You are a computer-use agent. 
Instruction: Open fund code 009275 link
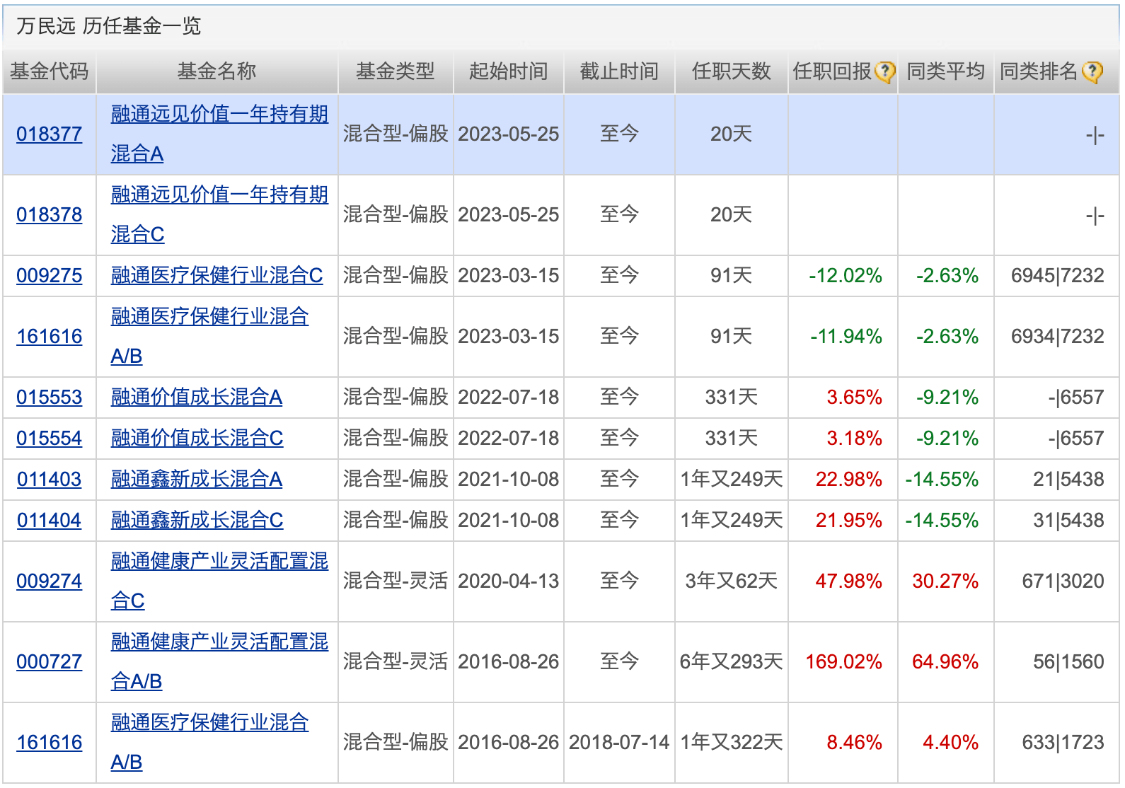pyautogui.click(x=50, y=275)
